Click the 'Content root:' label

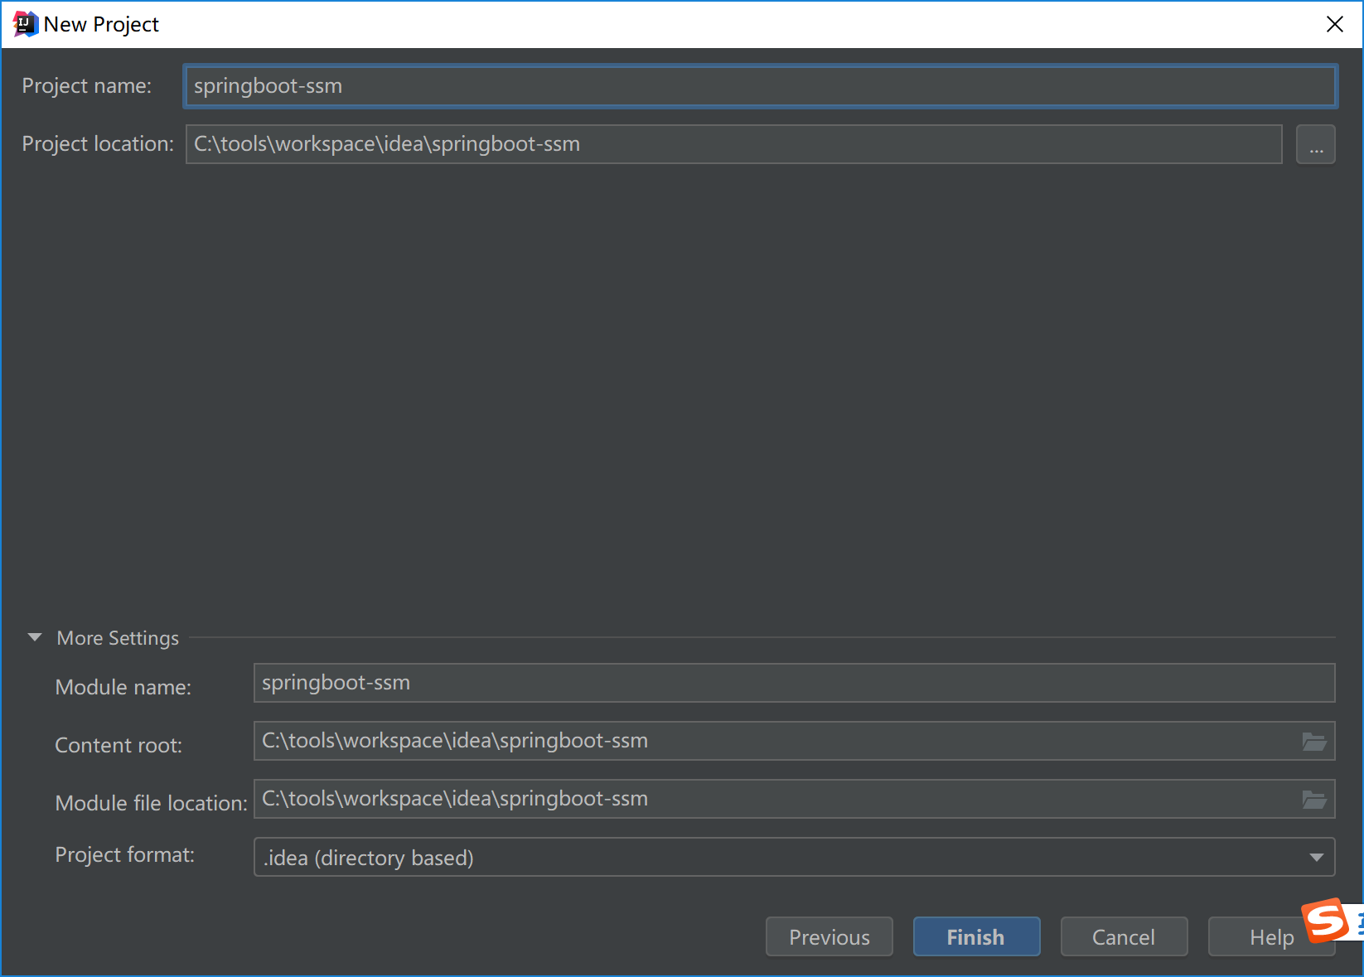click(119, 745)
